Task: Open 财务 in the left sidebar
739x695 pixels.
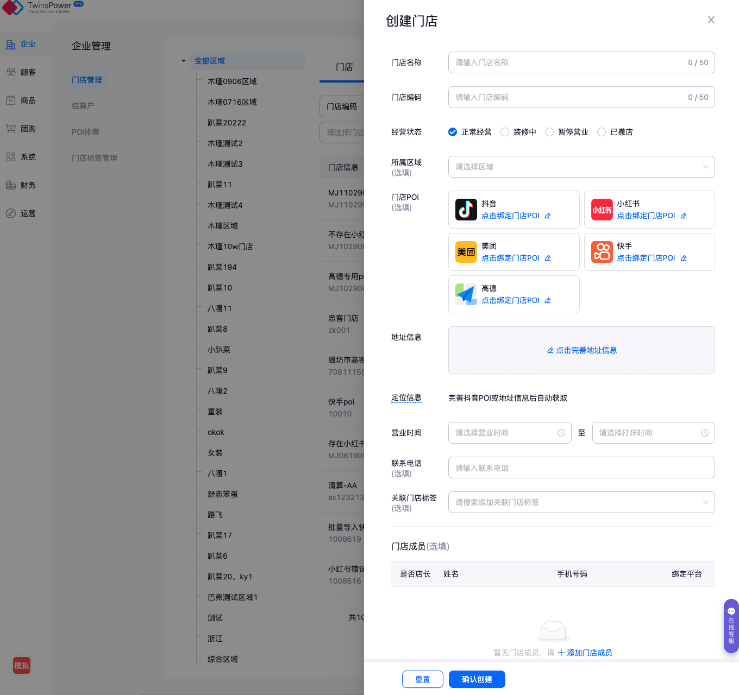Action: pyautogui.click(x=28, y=185)
